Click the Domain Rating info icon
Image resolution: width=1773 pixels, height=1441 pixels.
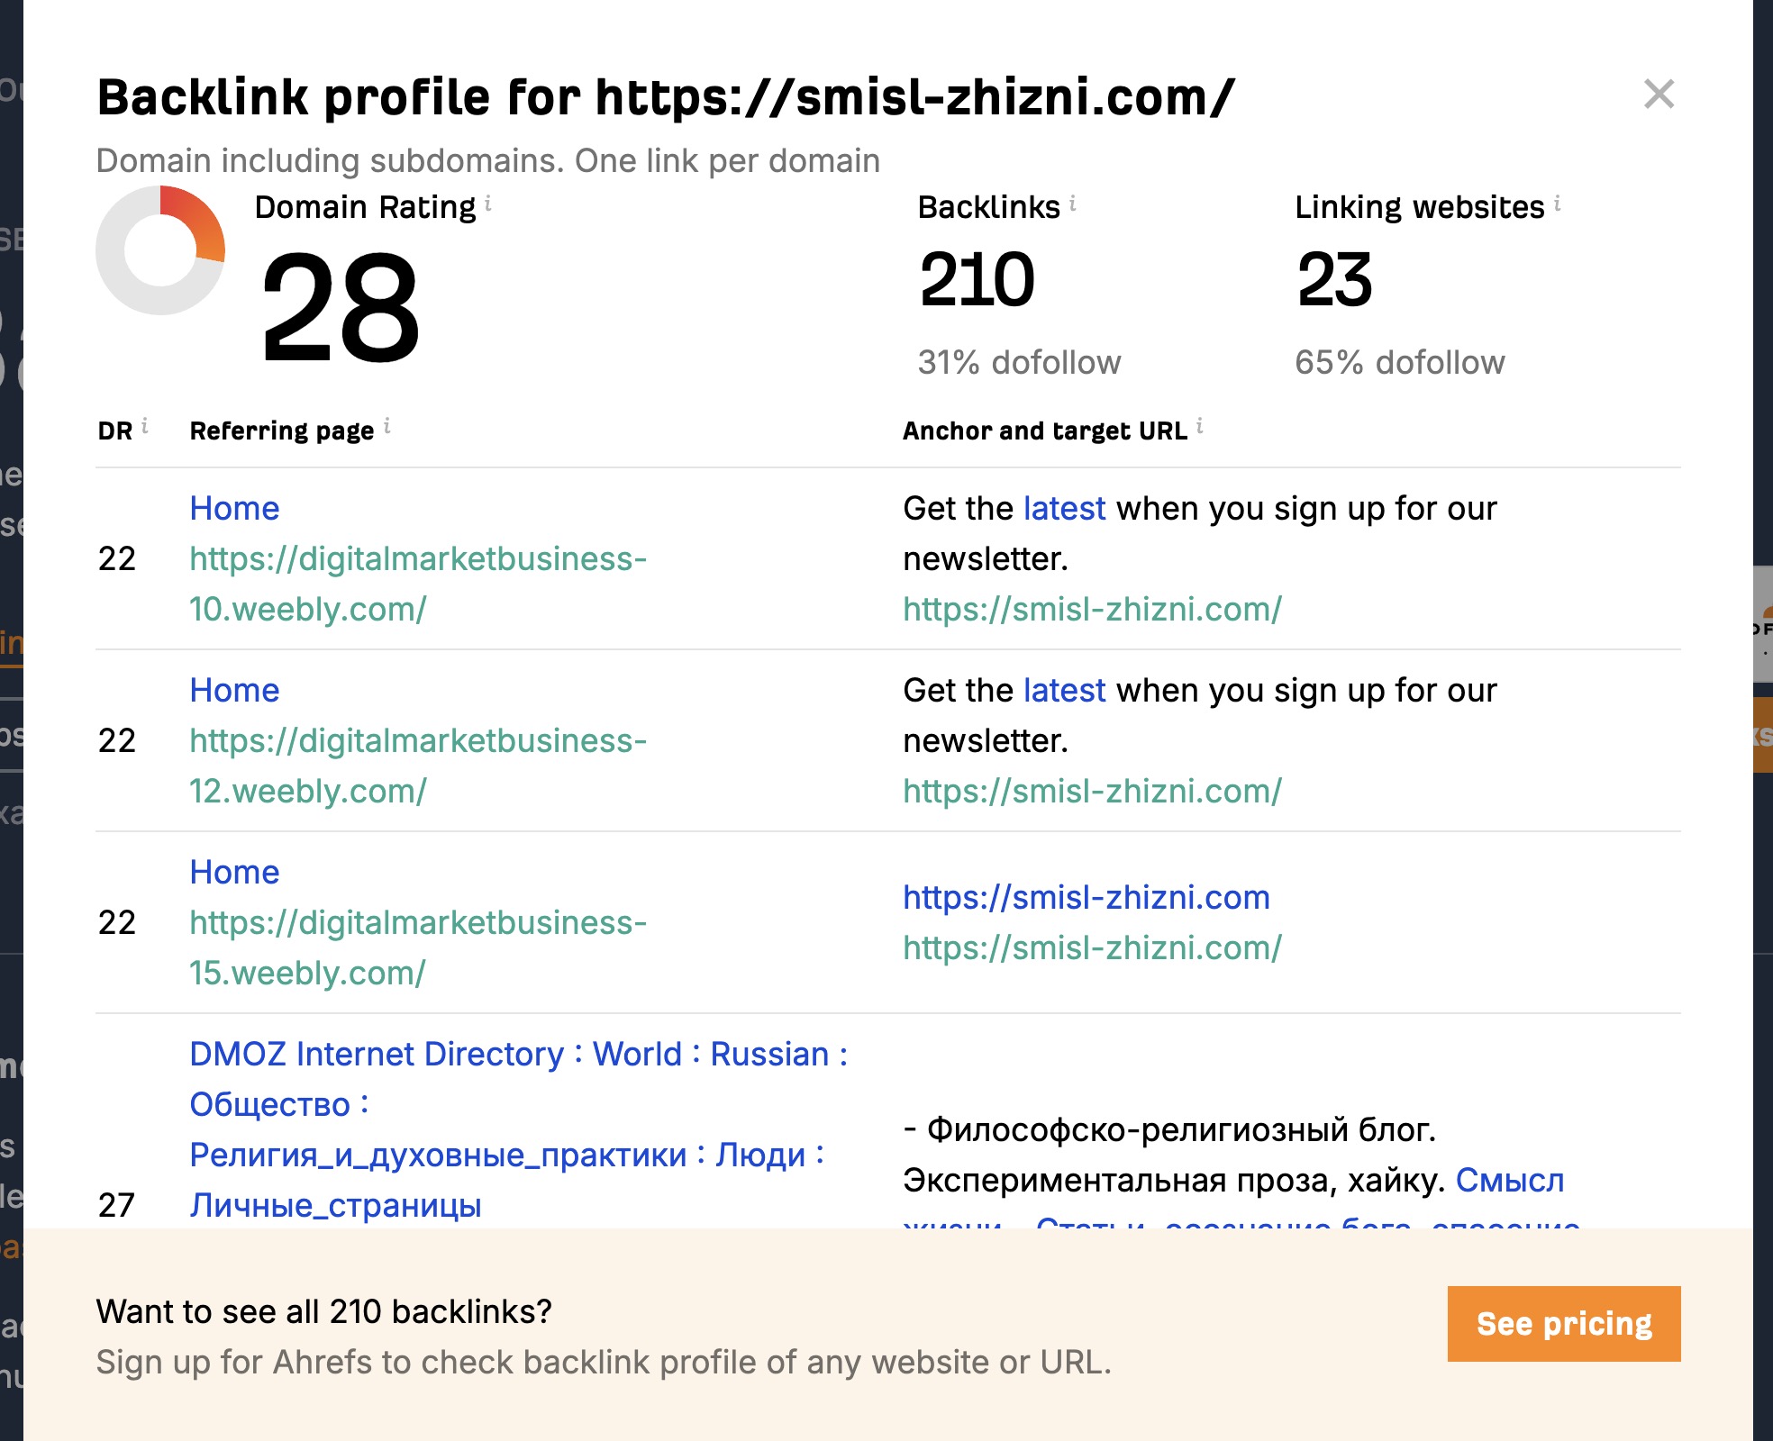[488, 204]
